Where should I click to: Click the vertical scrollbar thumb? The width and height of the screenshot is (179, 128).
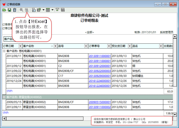point(175,63)
